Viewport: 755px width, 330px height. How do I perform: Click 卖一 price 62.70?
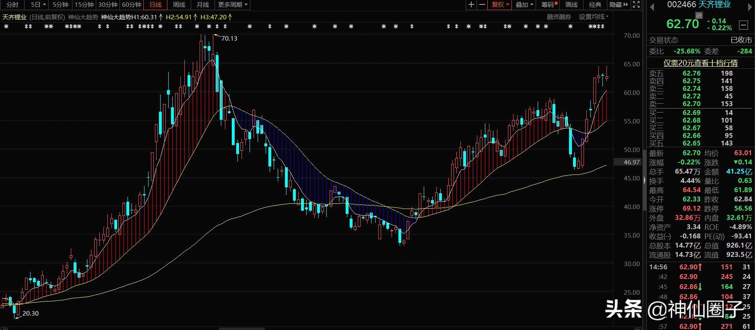tap(691, 104)
